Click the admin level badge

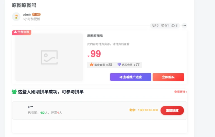(x=36, y=14)
